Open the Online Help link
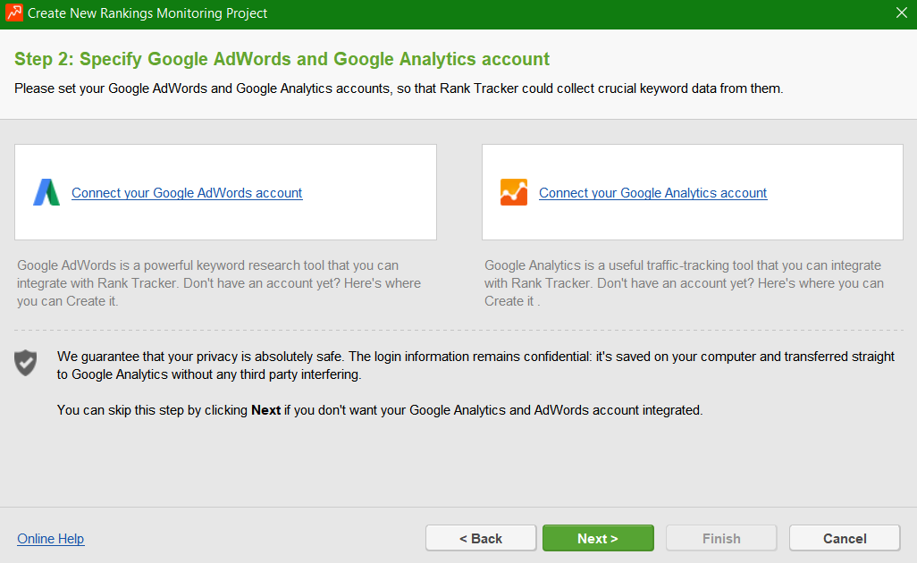 (51, 539)
